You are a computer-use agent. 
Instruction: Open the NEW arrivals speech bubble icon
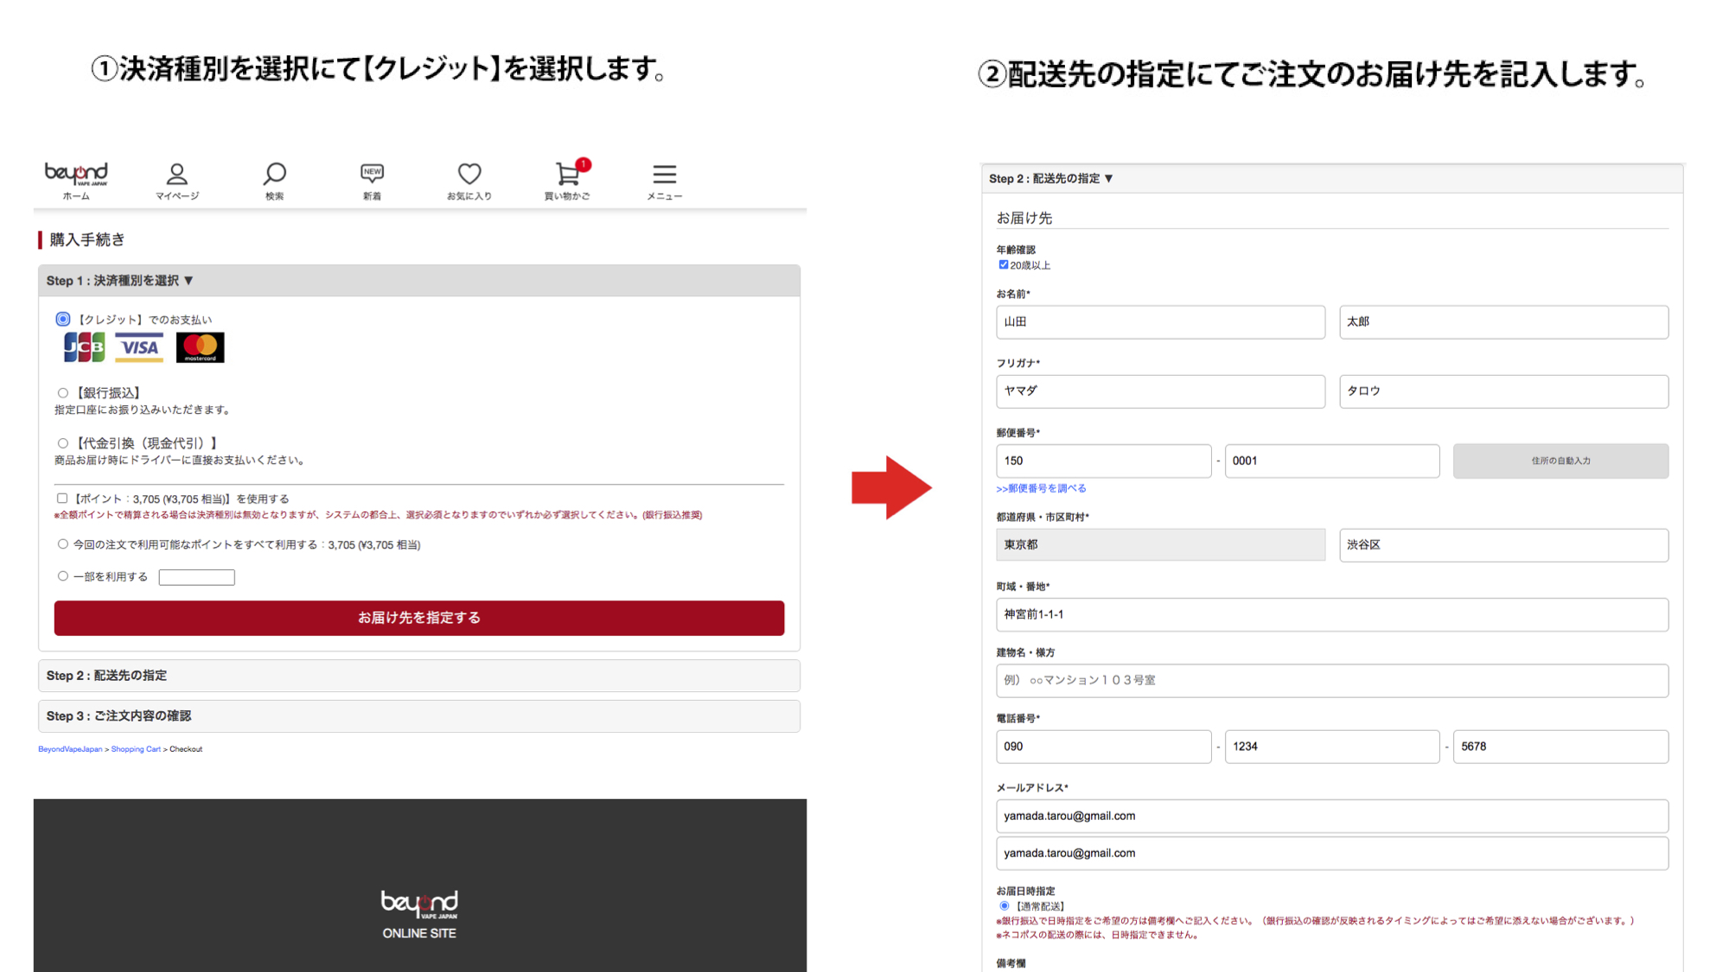pos(372,175)
